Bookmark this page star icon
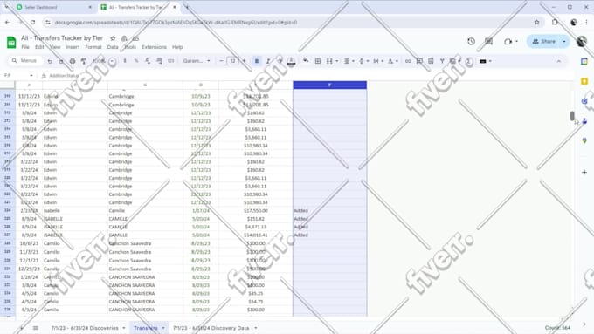This screenshot has height=334, width=594. 537,23
